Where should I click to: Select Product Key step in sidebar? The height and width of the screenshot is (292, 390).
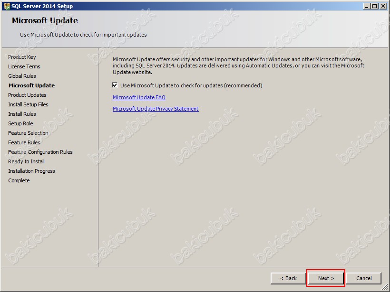[22, 57]
